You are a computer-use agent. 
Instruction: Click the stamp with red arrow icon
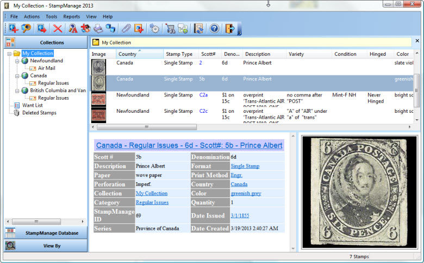pyautogui.click(x=42, y=28)
